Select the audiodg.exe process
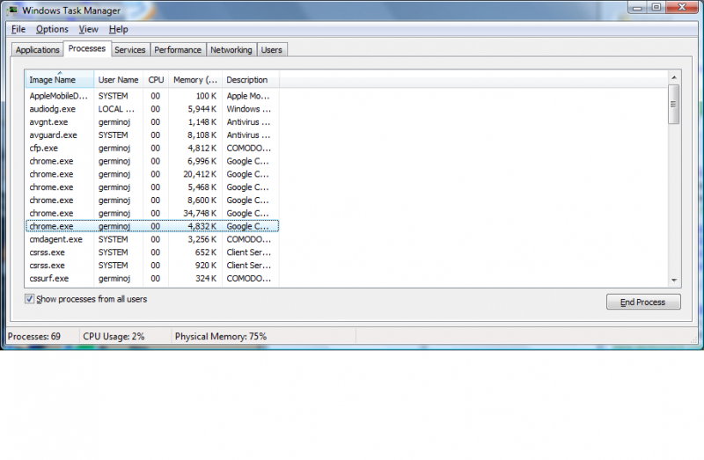 (x=152, y=109)
